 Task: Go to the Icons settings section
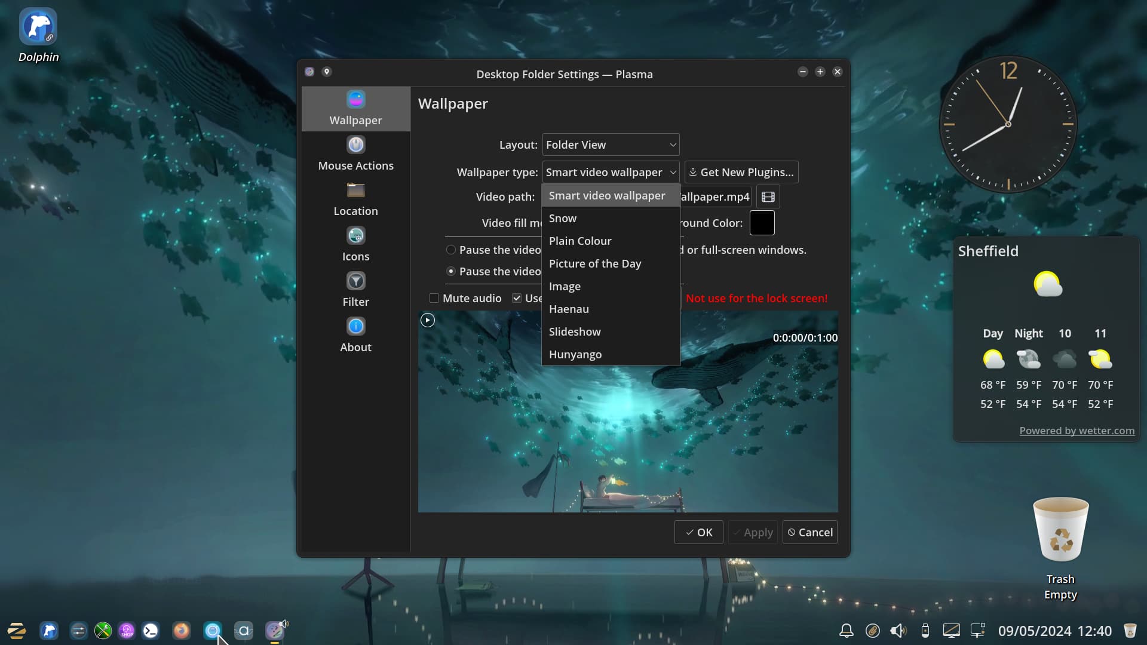pyautogui.click(x=355, y=245)
